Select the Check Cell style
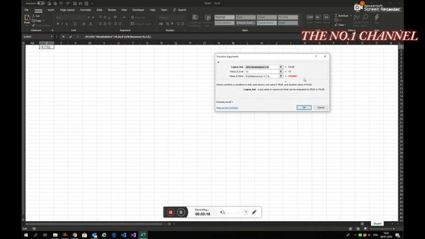The height and width of the screenshot is (239, 425). coord(246,23)
